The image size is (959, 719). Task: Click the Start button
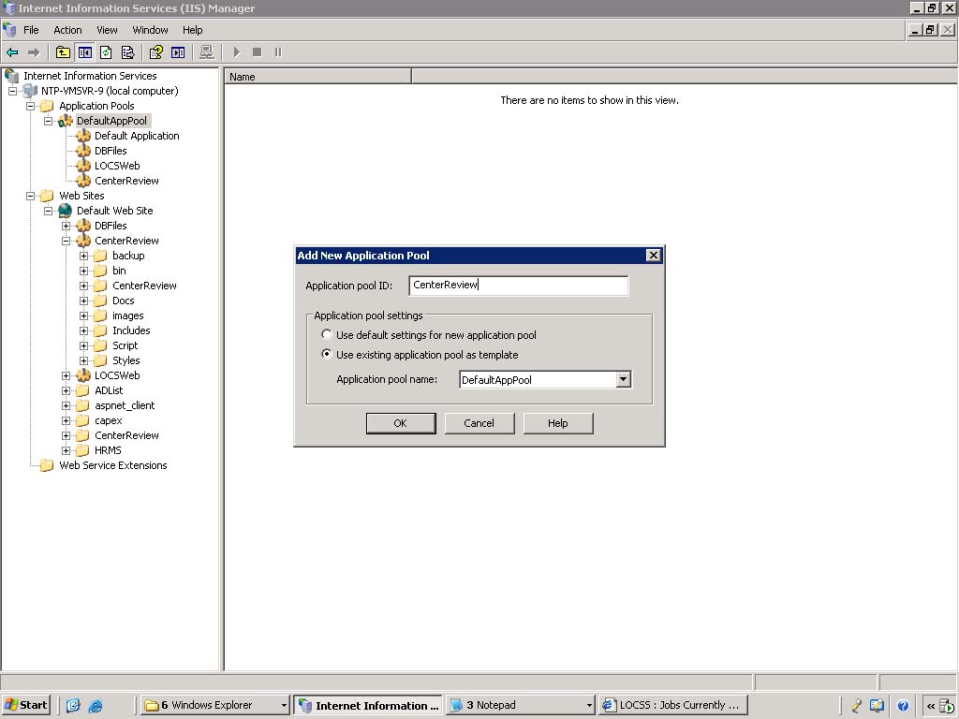[x=25, y=705]
